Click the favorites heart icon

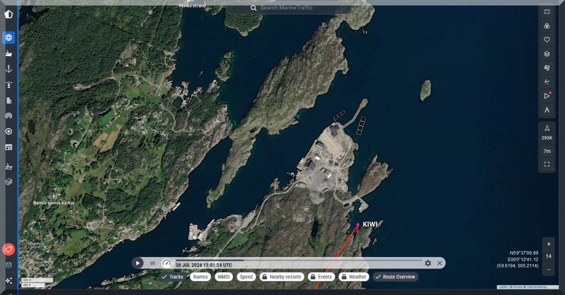coord(547,40)
